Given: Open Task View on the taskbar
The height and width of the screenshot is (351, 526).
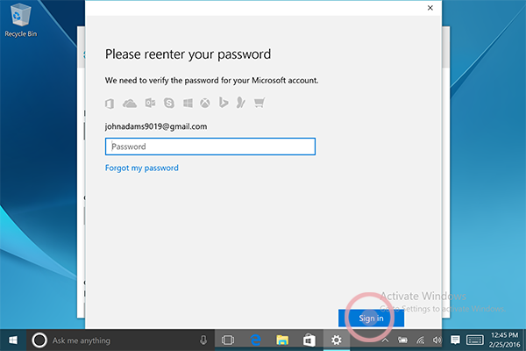Looking at the screenshot, I should pyautogui.click(x=228, y=340).
